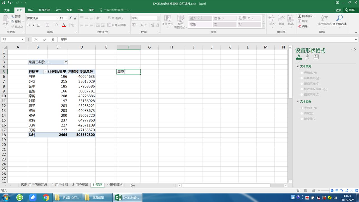Open the 行标签 filter dropdown in the pivot table
The height and width of the screenshot is (202, 359).
(45, 72)
